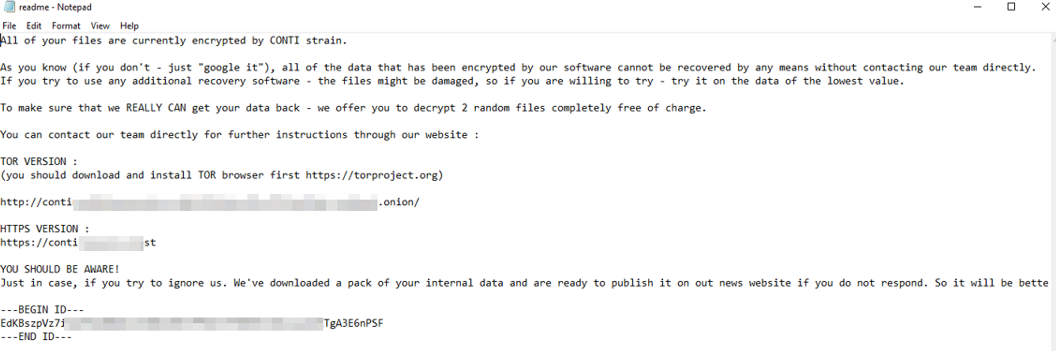Viewport: 1056px width, 351px height.
Task: Open the Help menu
Action: tap(129, 26)
